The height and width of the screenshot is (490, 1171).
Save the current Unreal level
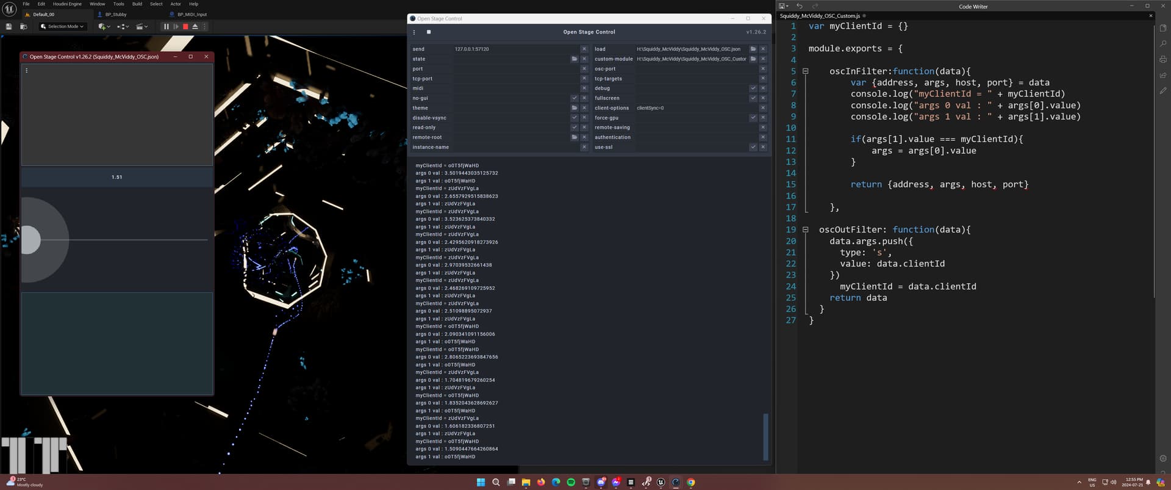coord(9,26)
